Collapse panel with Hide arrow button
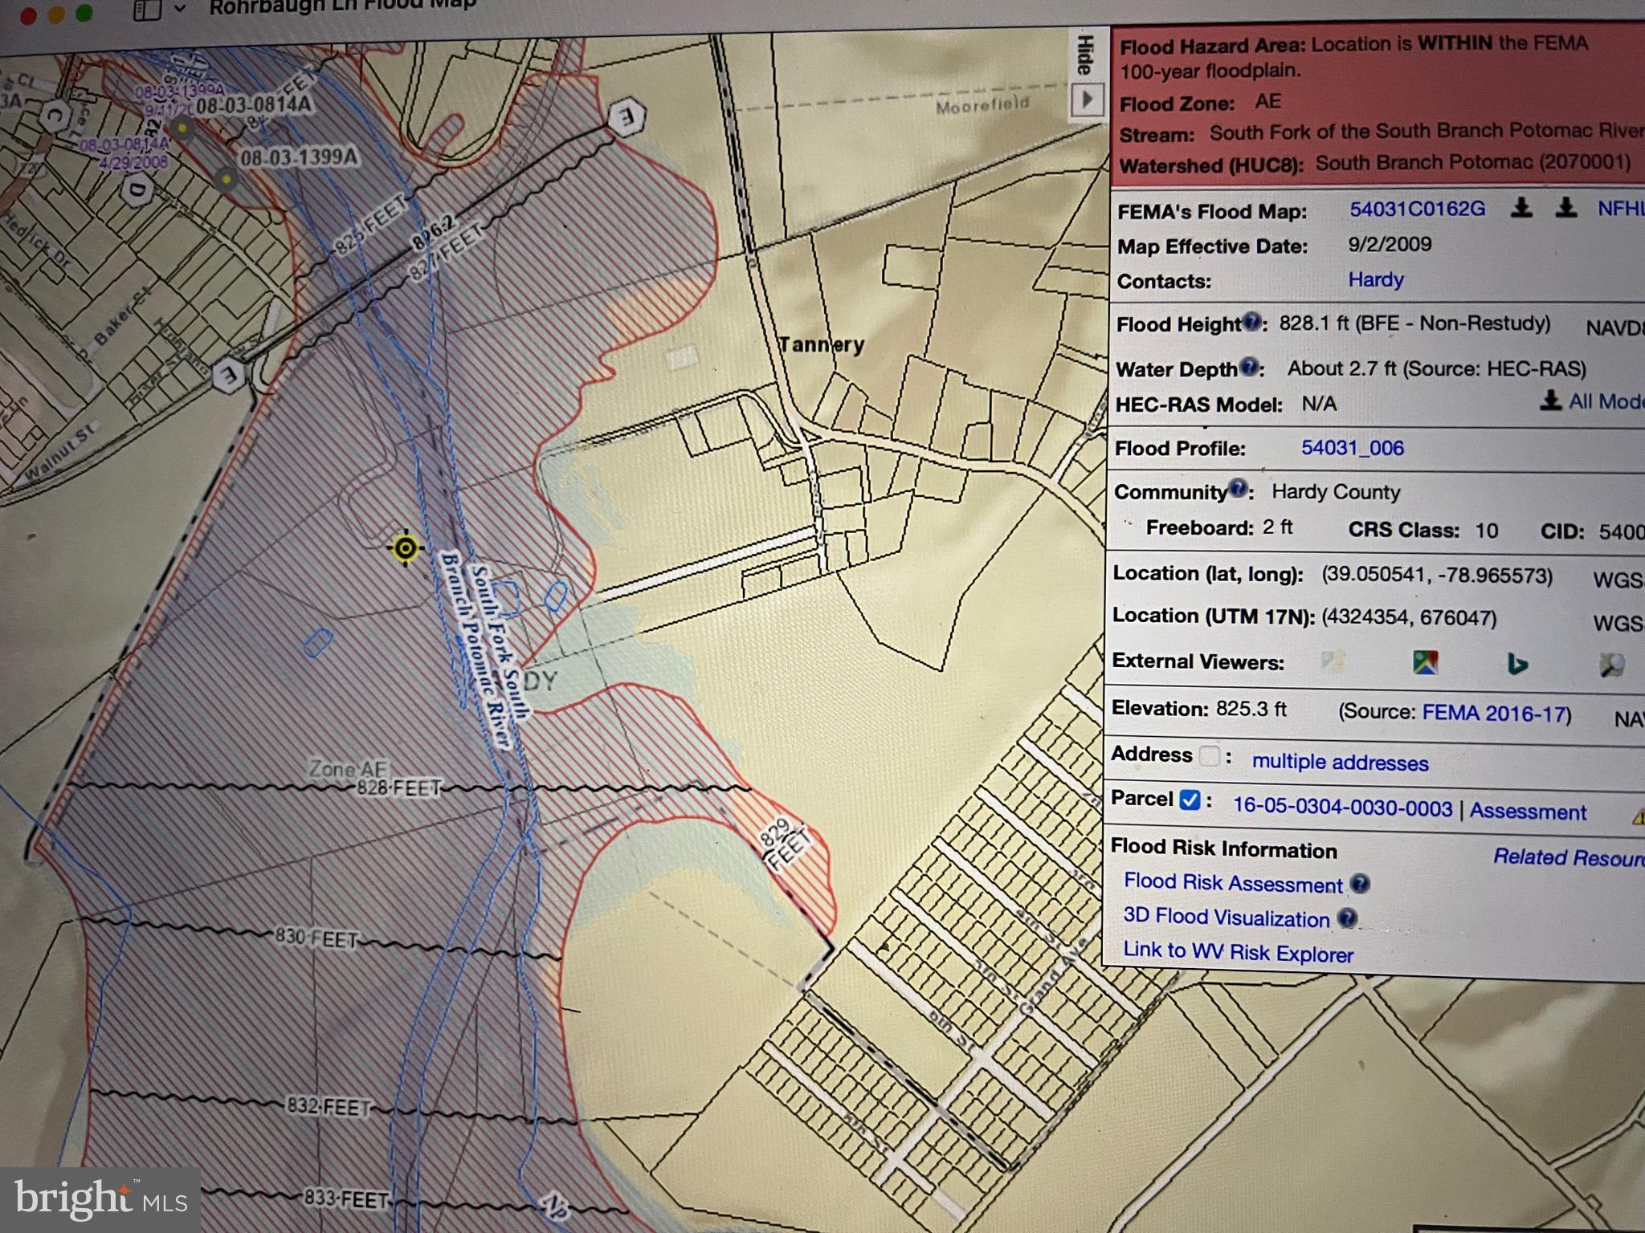Image resolution: width=1645 pixels, height=1233 pixels. click(x=1087, y=100)
